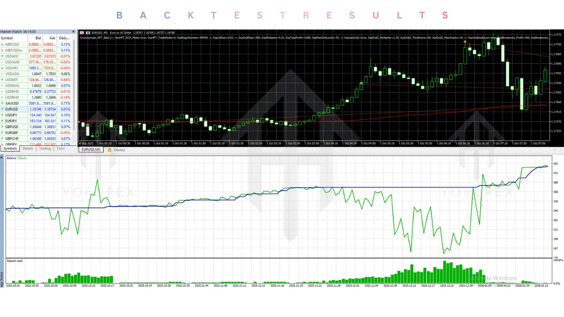Image resolution: width=564 pixels, height=317 pixels.
Task: Click the up arrow icon beside GBPUSD
Action: pos(3,127)
